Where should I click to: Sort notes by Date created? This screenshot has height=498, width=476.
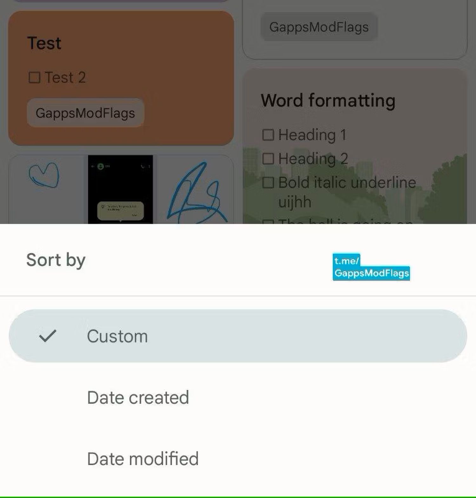138,397
